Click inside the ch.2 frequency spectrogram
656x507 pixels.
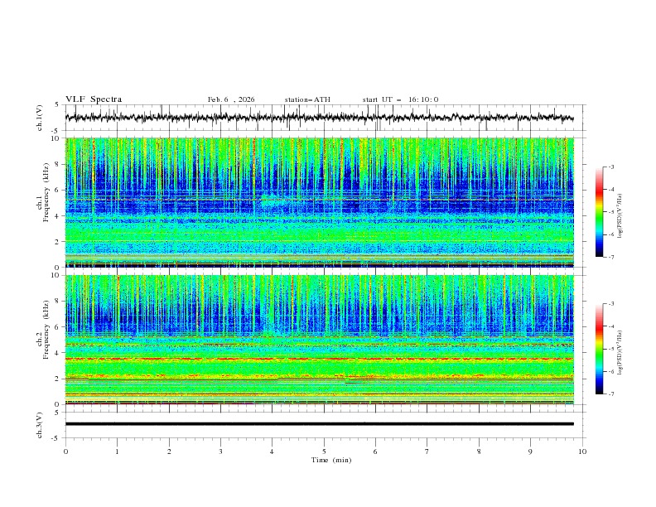click(x=319, y=340)
